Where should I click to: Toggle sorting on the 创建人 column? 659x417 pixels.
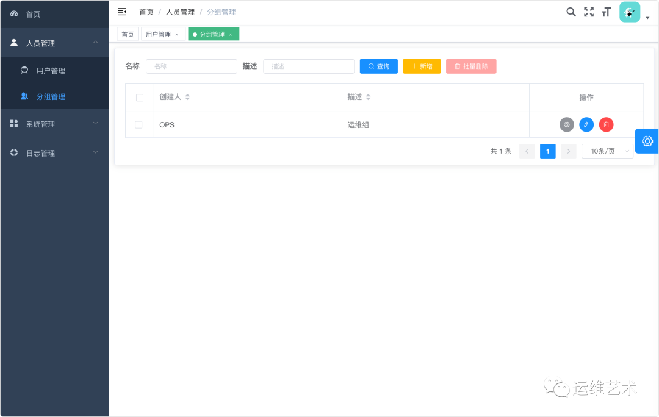[x=186, y=97]
